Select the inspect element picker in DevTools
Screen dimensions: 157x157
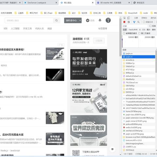coord(124,18)
